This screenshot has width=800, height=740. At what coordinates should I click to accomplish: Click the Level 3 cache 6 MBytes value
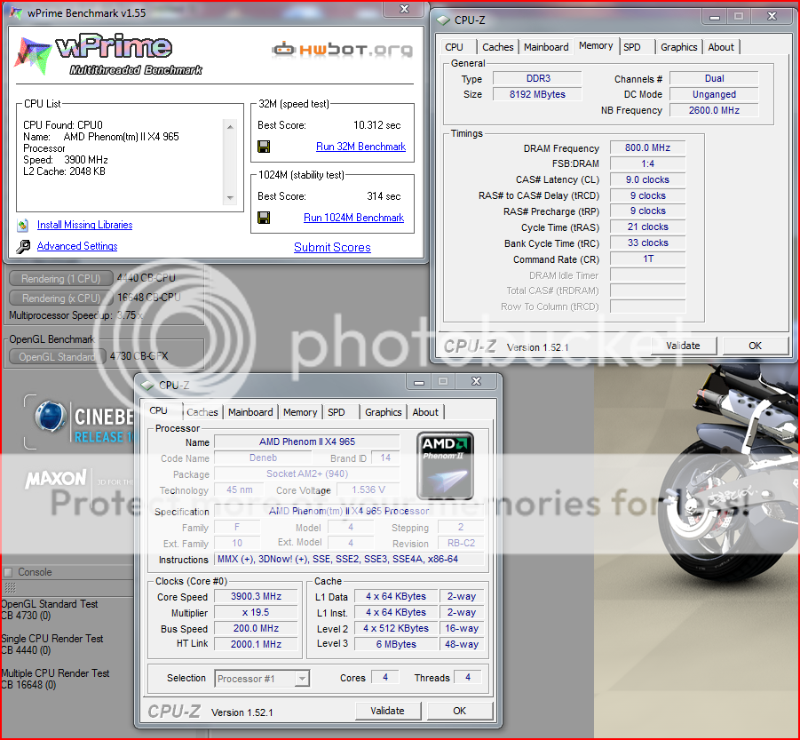click(396, 644)
